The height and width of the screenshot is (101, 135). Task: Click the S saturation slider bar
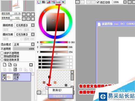tap(54, 47)
